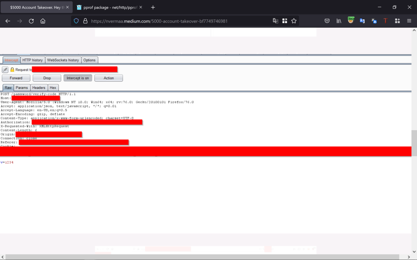Screen dimensions: 417x260
Task: Click the POST /password/verify-code request line
Action: pyautogui.click(x=38, y=94)
